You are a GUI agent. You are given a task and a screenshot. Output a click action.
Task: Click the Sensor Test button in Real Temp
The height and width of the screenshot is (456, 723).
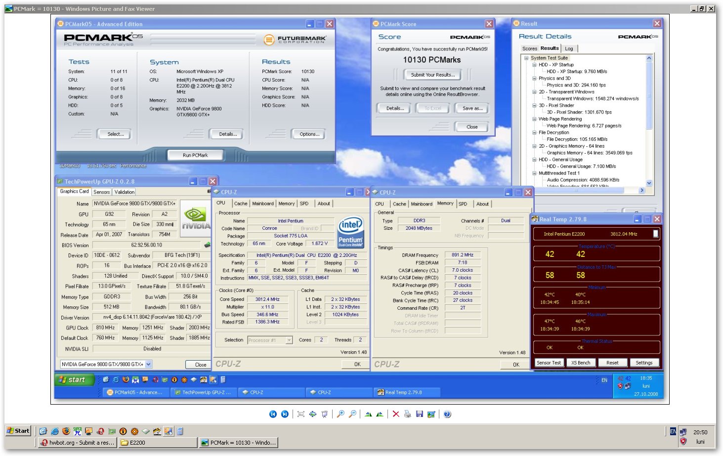click(x=549, y=363)
